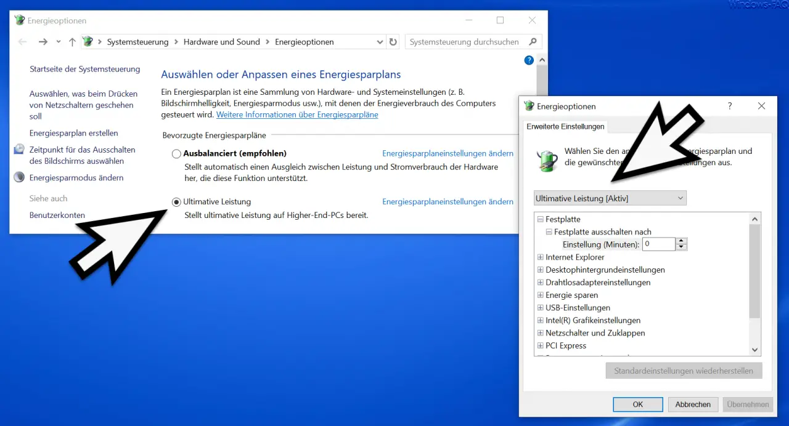
Task: Expand PCI Express tree node
Action: click(541, 345)
